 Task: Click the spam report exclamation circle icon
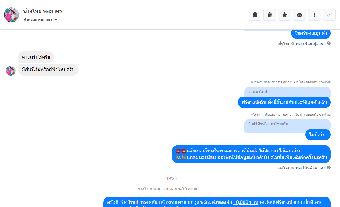255,15
